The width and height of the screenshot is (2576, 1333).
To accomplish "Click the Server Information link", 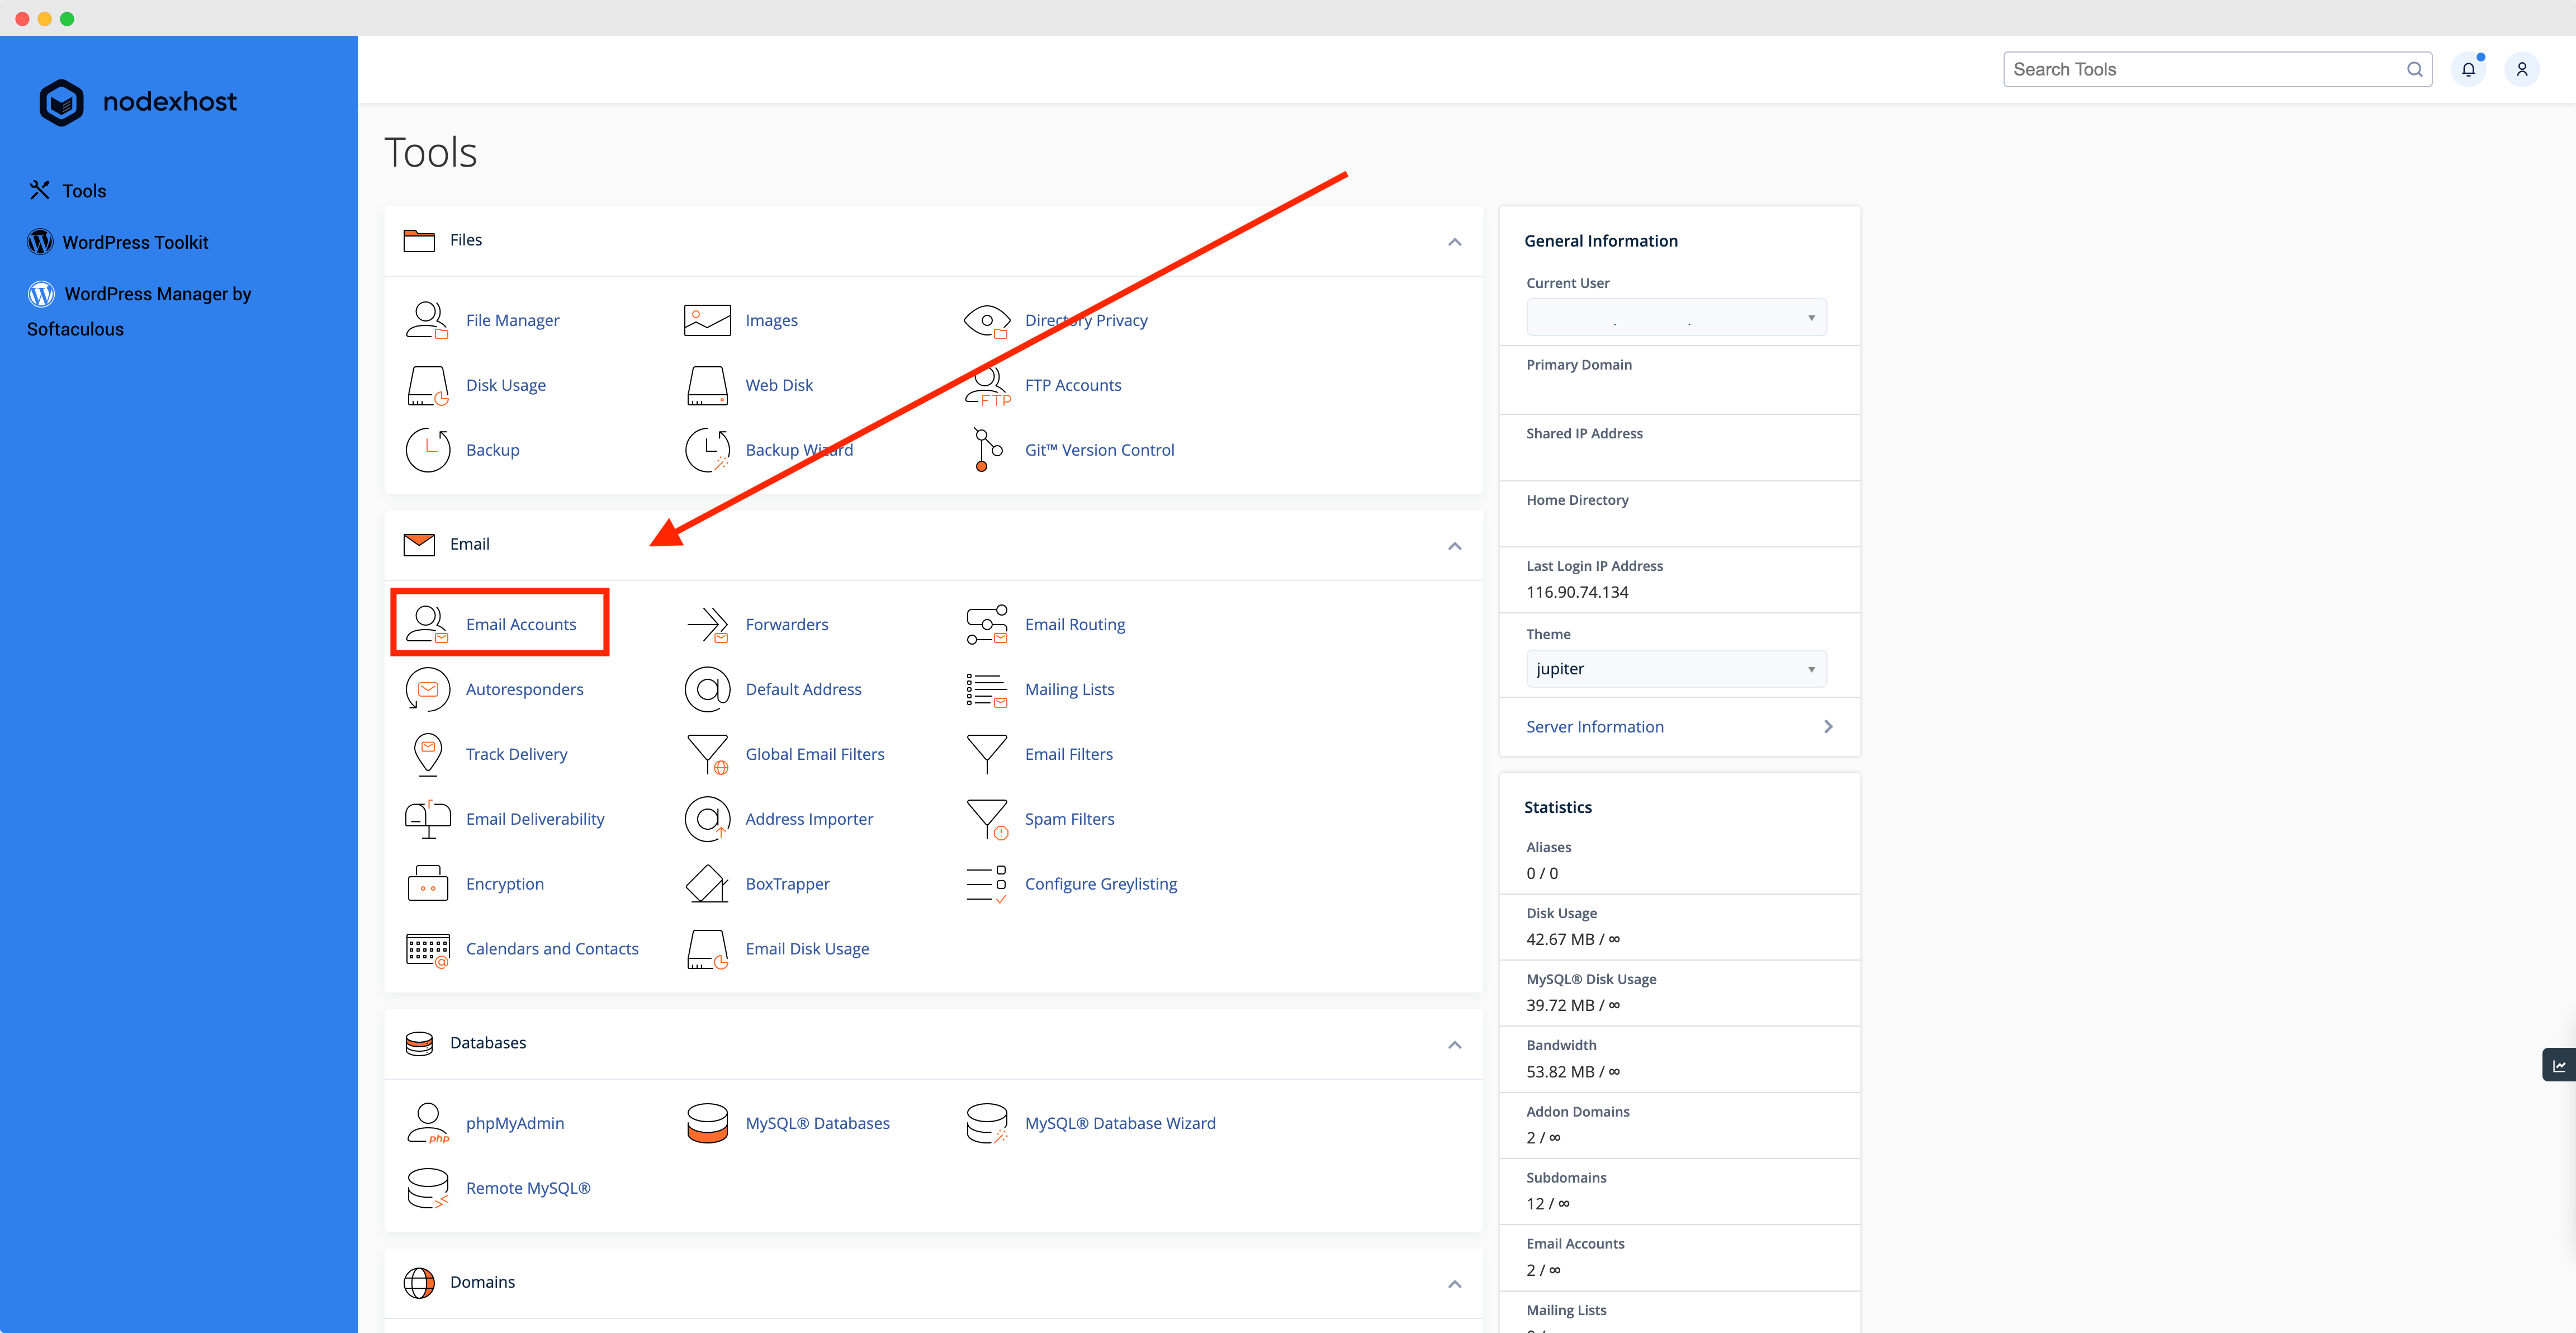I will pyautogui.click(x=1594, y=727).
